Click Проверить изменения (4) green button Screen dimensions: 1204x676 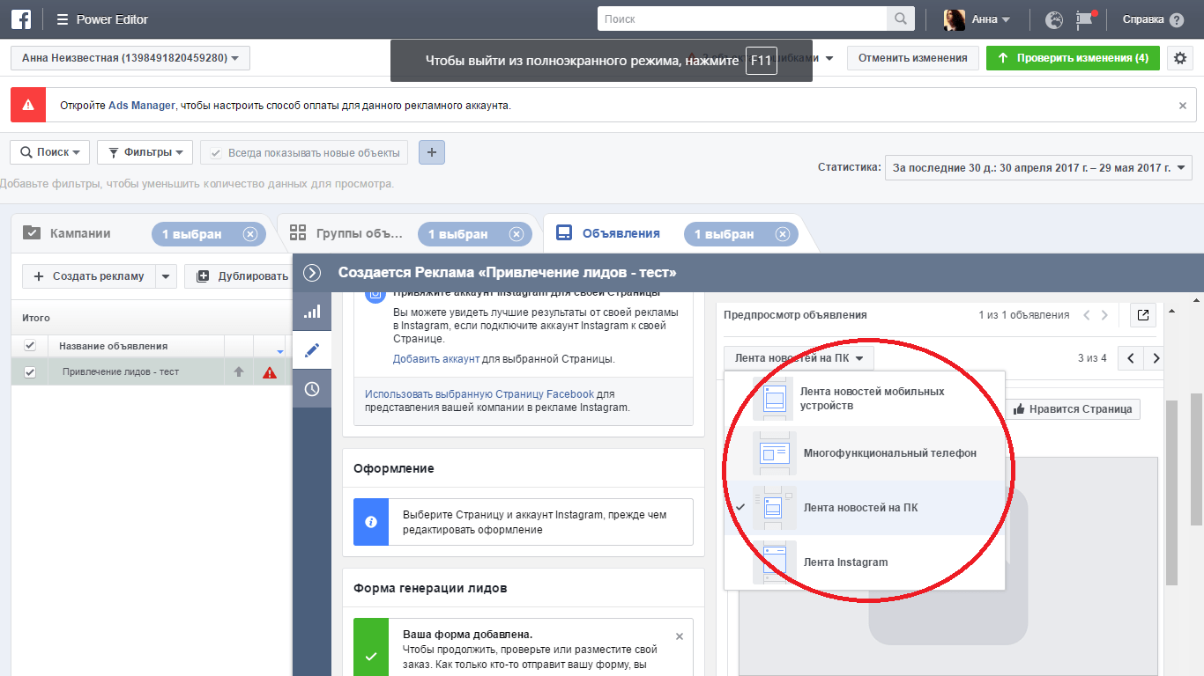click(x=1073, y=58)
